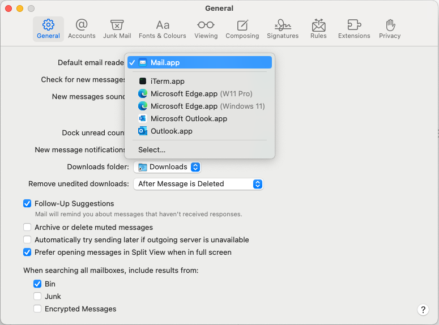439x325 pixels.
Task: Include Encrypted Messages in search results
Action: coord(37,309)
